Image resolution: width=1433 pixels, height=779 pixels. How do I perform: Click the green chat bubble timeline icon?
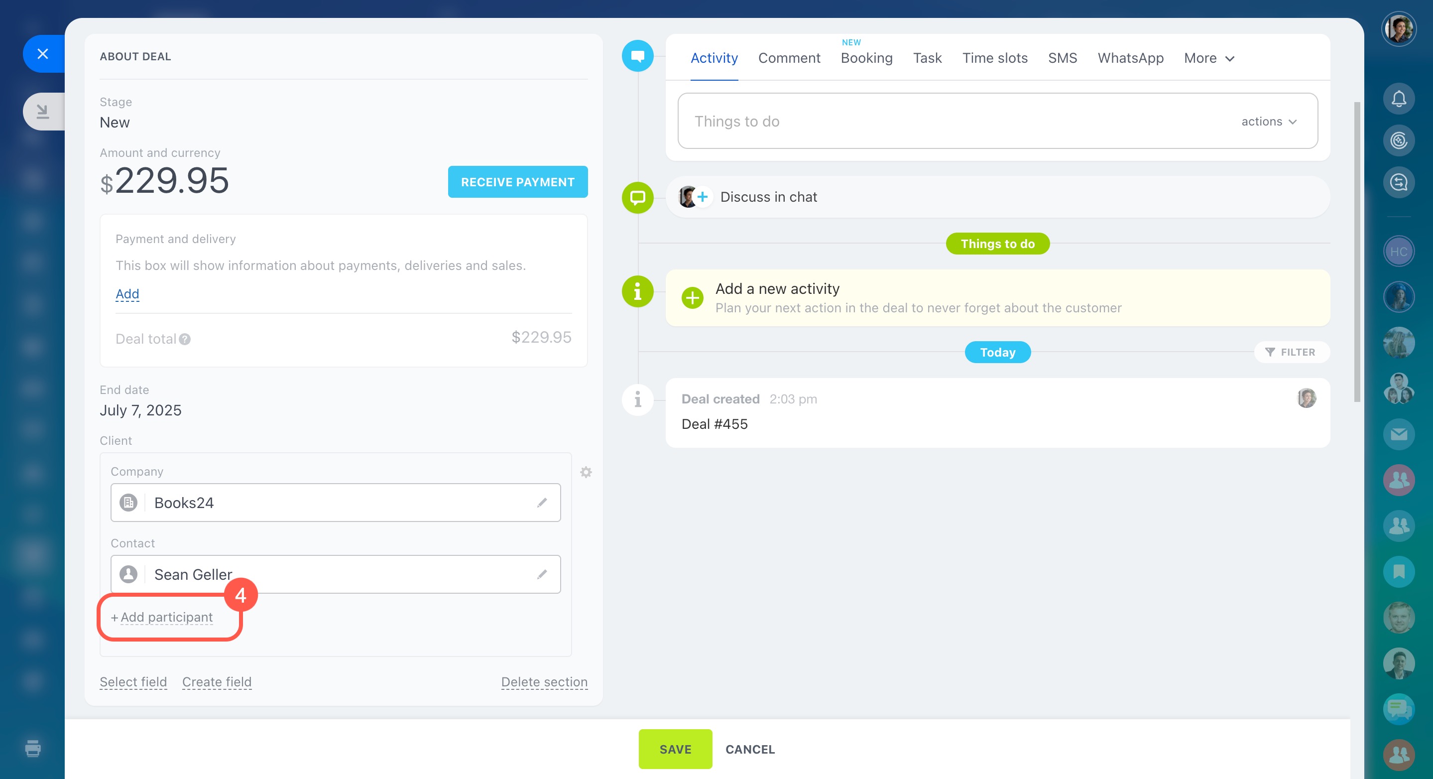(x=637, y=198)
